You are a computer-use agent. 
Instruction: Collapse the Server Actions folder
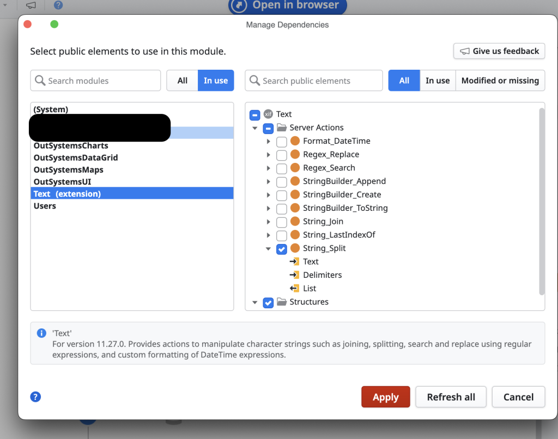point(254,128)
